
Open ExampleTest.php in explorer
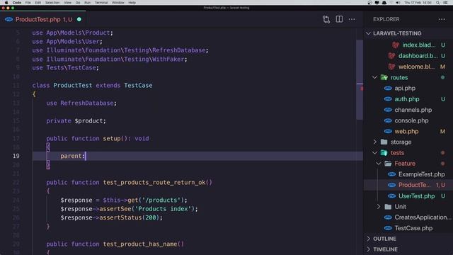[x=422, y=174]
